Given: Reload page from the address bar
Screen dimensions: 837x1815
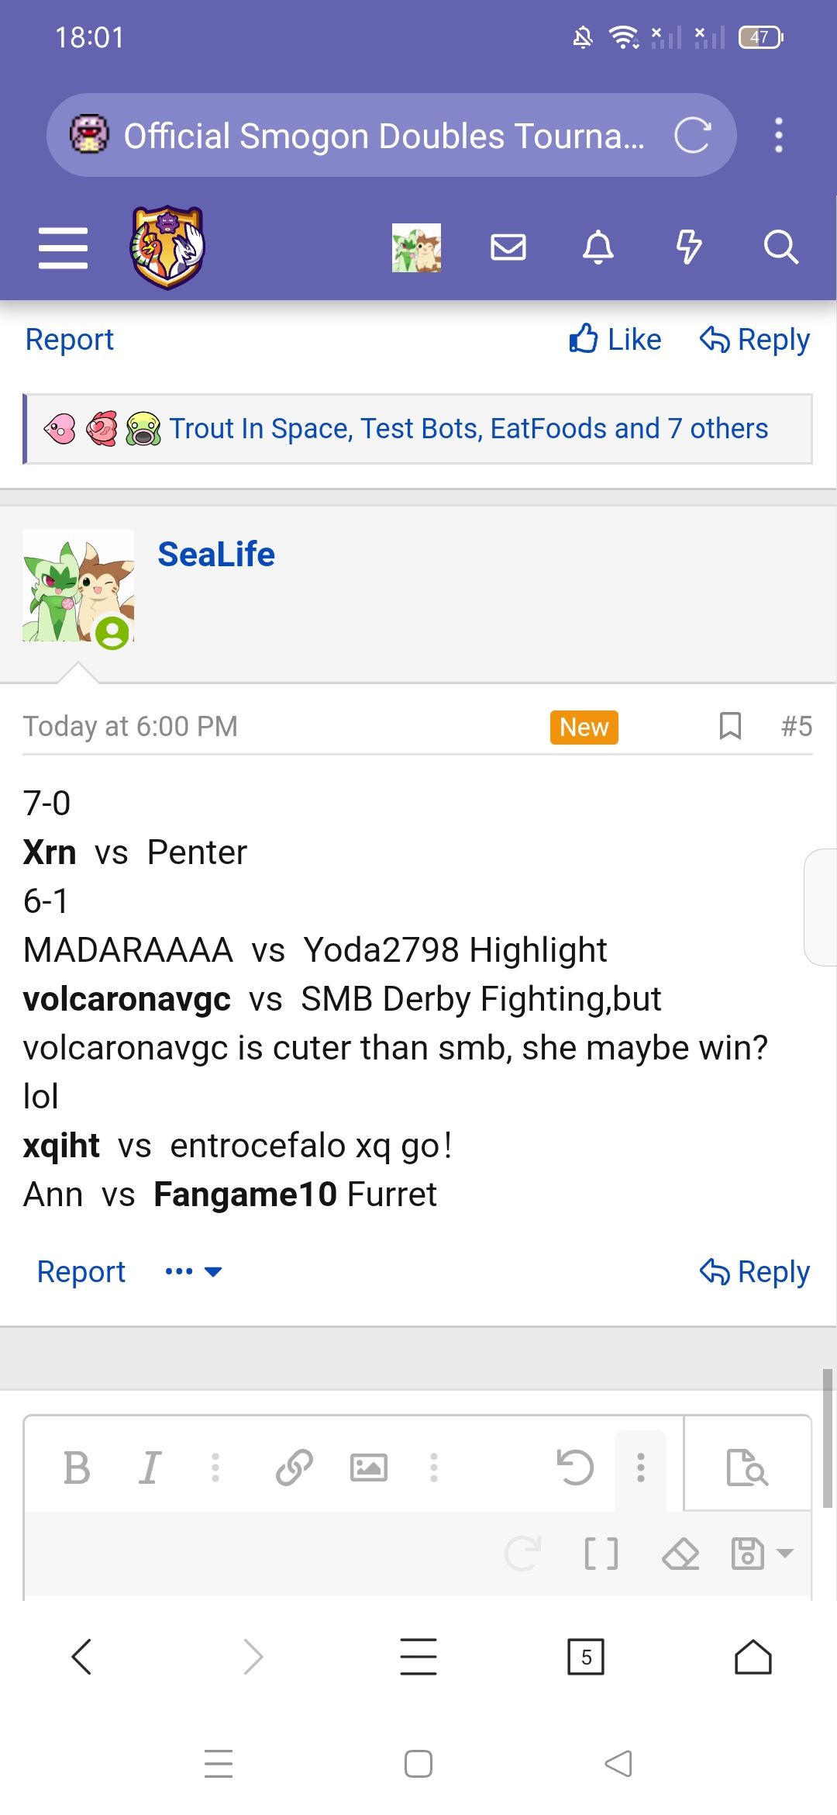Looking at the screenshot, I should 692,136.
